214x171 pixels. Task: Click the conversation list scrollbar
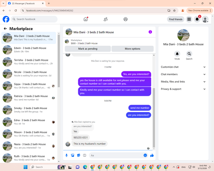point(59,61)
